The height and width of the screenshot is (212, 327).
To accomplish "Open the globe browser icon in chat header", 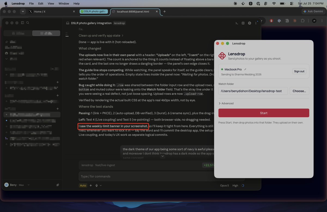I will [x=249, y=23].
